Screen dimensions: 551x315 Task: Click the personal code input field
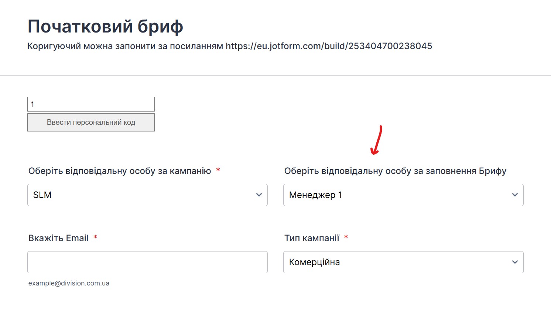coord(91,104)
